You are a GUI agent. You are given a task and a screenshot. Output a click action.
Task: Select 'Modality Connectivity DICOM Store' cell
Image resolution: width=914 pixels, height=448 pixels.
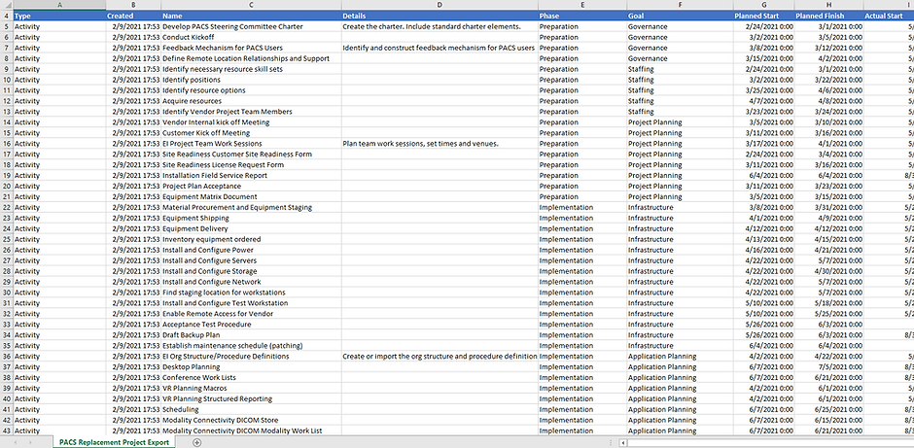[251, 420]
